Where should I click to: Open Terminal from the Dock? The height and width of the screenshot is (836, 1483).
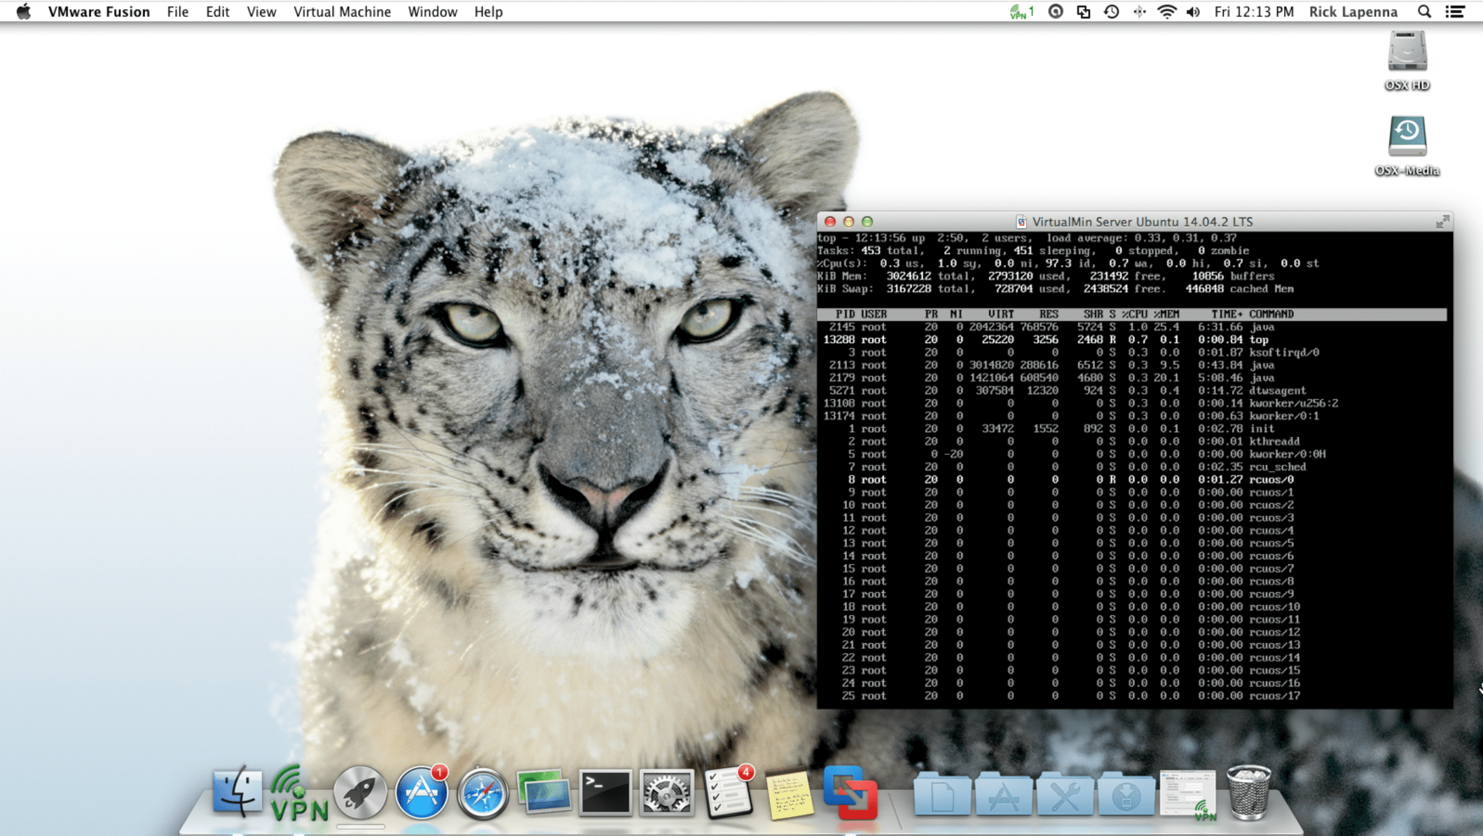pos(605,792)
